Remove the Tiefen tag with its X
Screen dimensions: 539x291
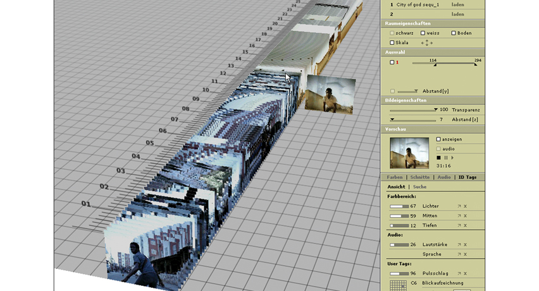coord(465,225)
